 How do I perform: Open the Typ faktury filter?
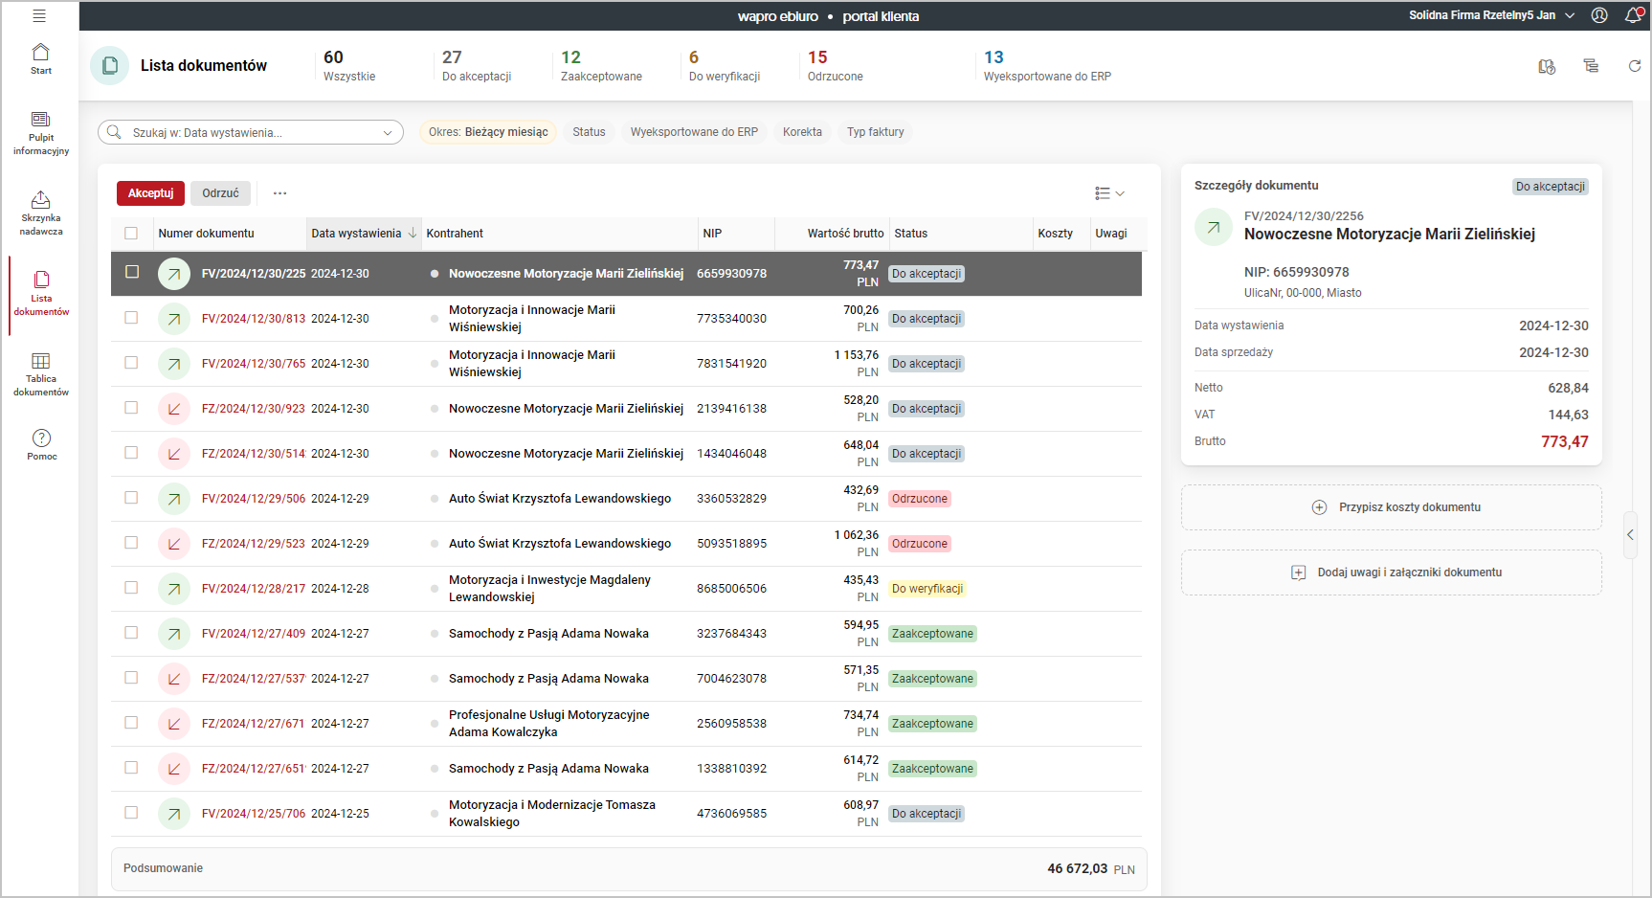(x=875, y=132)
